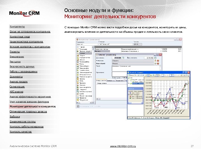The image size is (201, 151).
Task: Go to the Ежедневник link
Action: click(x=17, y=56)
